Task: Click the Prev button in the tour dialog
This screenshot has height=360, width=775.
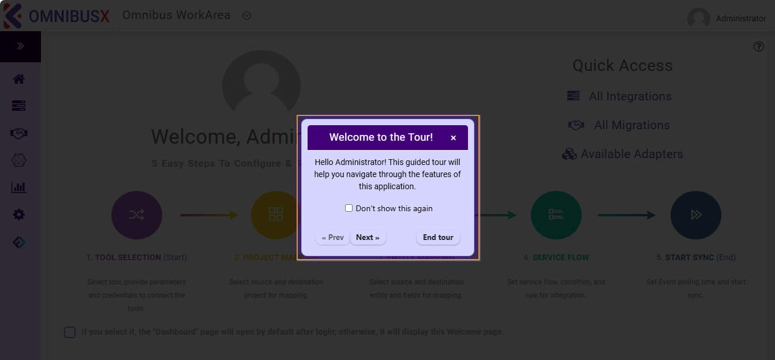Action: (333, 237)
